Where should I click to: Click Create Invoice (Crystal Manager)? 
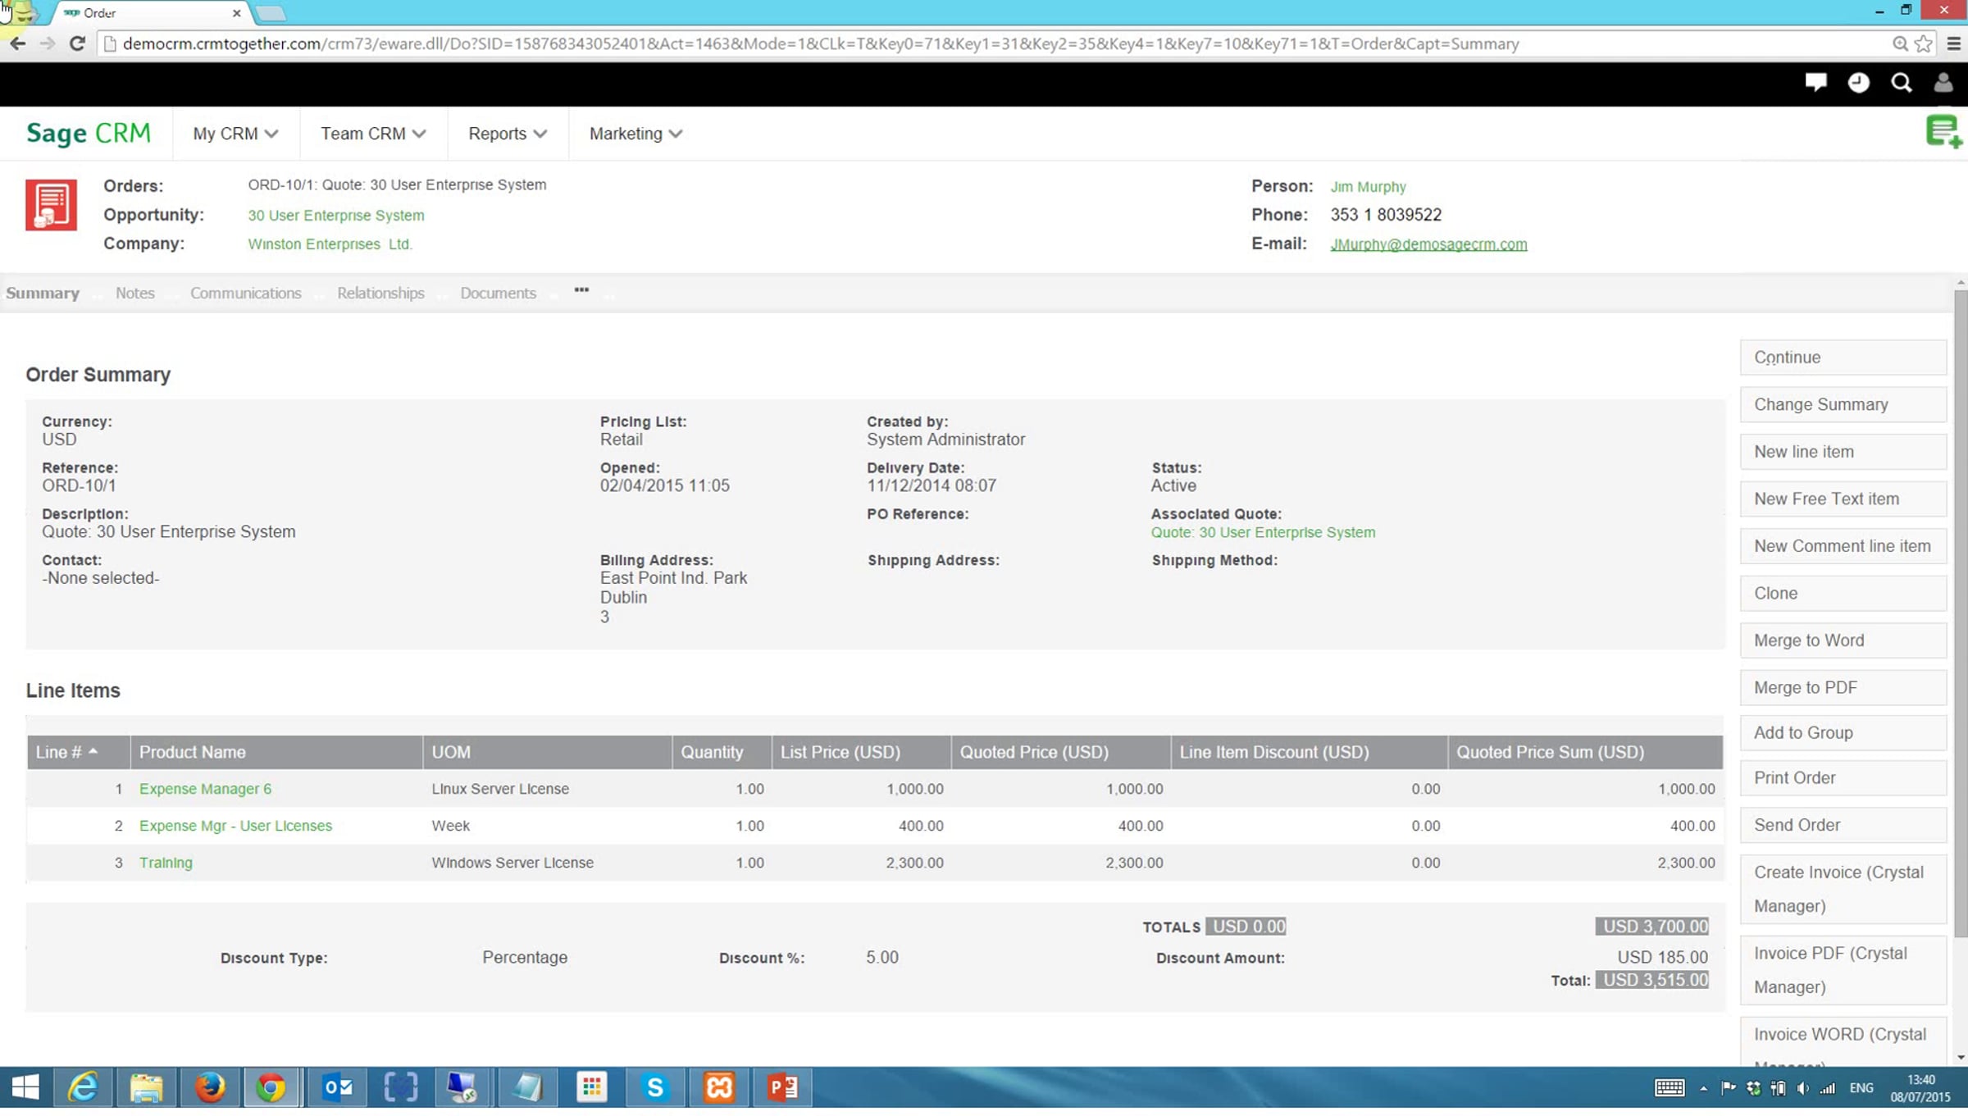(x=1843, y=889)
